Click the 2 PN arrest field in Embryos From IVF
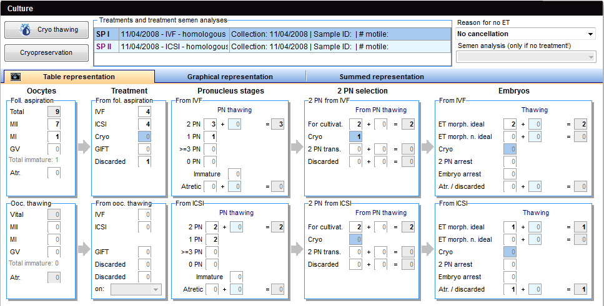This screenshot has width=604, height=306. [510, 161]
